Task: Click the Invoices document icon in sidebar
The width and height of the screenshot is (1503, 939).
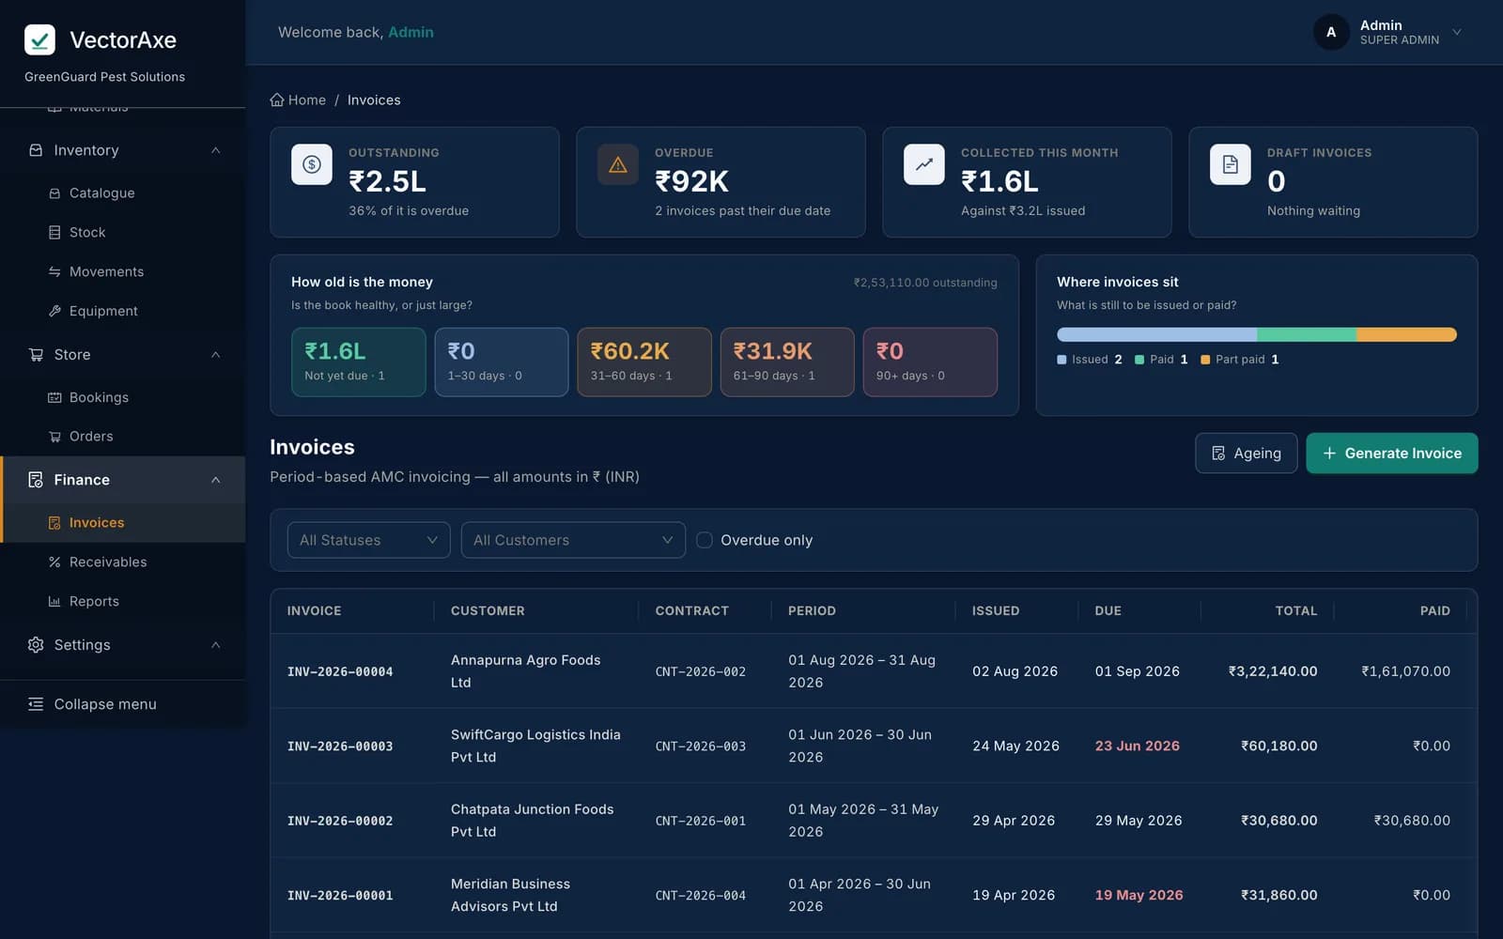Action: [x=54, y=523]
